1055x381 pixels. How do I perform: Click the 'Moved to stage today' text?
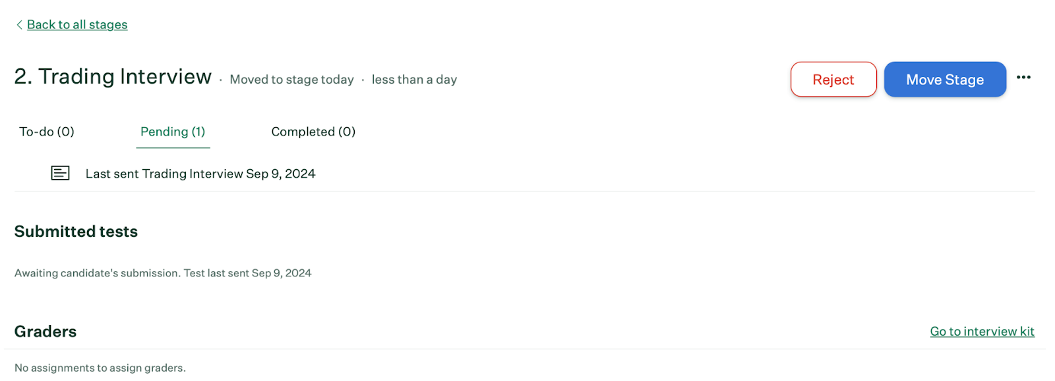pyautogui.click(x=291, y=80)
